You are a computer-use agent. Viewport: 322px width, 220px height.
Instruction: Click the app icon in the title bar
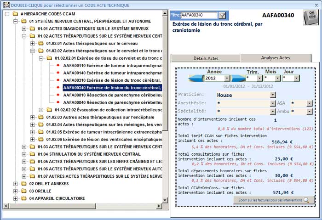click(6, 5)
